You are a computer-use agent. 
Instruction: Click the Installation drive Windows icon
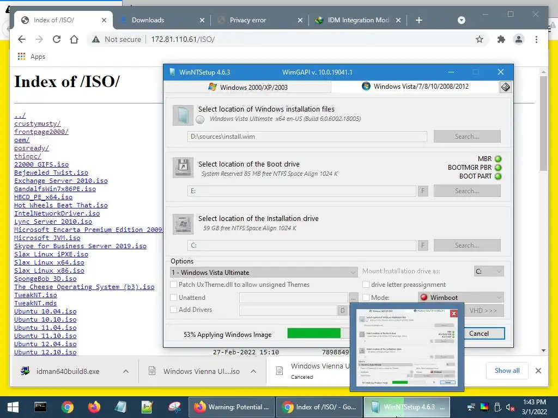(x=183, y=224)
